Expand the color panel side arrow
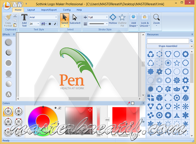Image resolution: width=196 pixels, height=144 pixels. tap(144, 122)
